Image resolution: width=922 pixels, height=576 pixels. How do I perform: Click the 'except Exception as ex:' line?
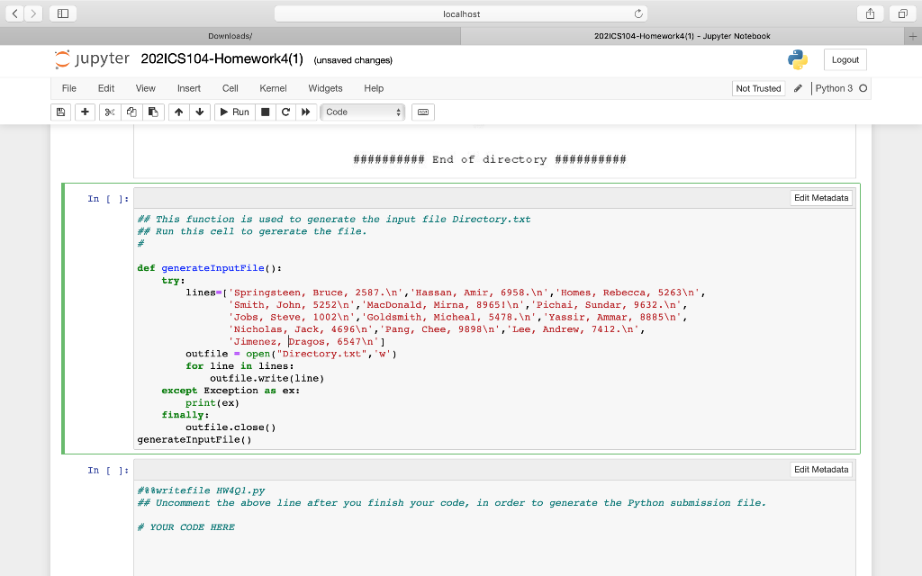pyautogui.click(x=230, y=391)
